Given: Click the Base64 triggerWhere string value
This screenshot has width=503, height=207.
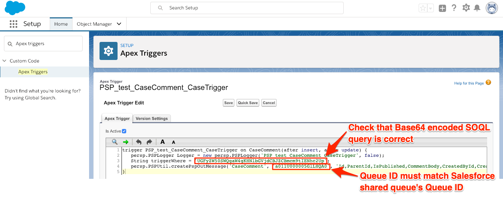Looking at the screenshot, I should (x=261, y=161).
